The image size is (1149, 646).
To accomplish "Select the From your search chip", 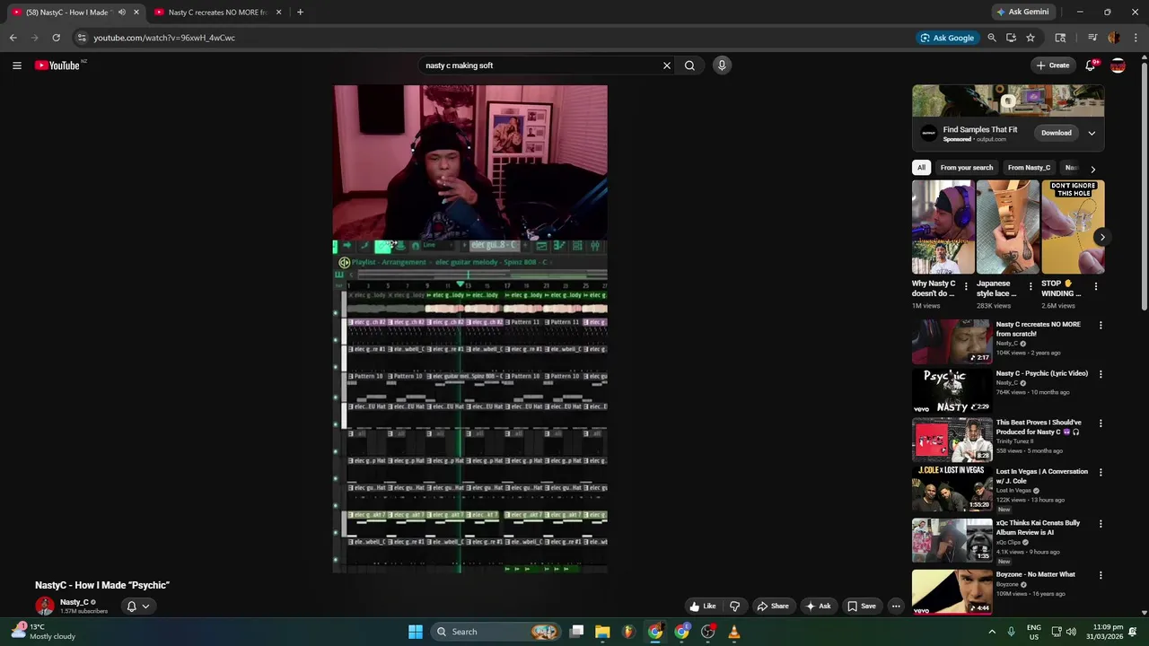I will click(x=967, y=168).
